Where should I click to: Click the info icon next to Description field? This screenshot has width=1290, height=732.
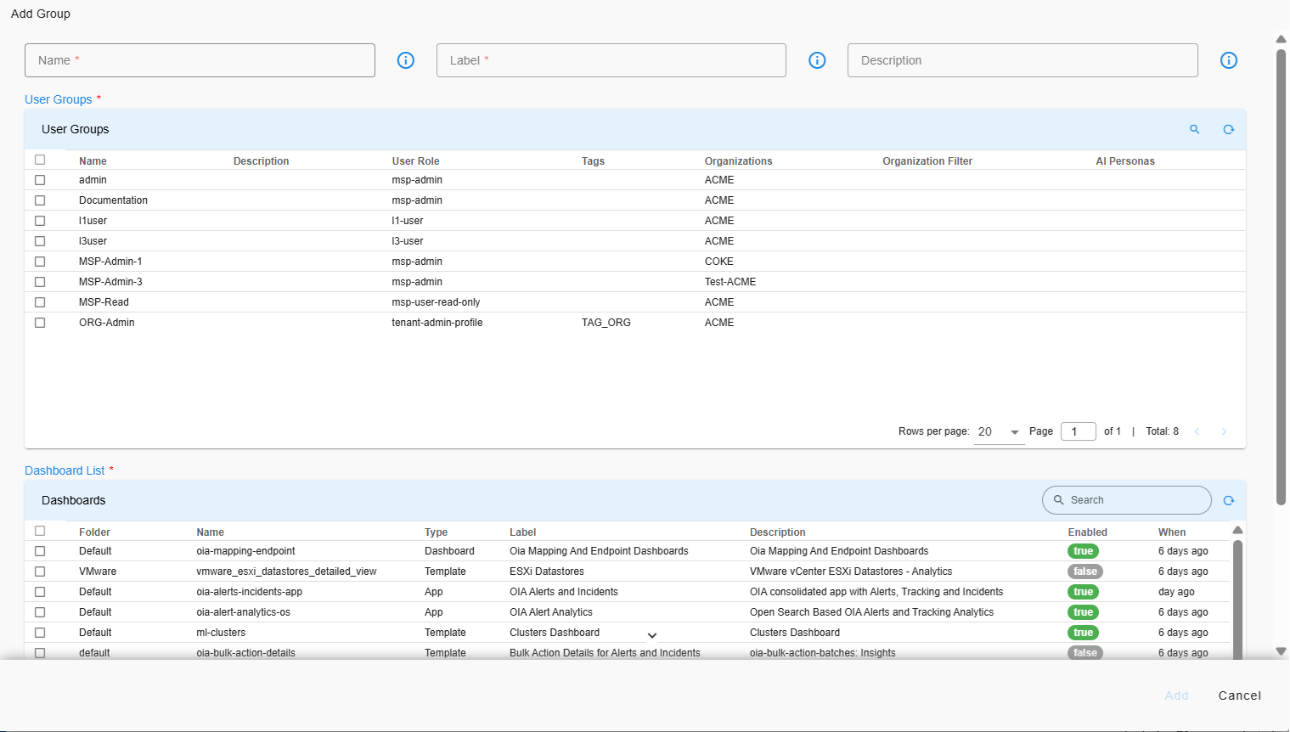point(1228,60)
